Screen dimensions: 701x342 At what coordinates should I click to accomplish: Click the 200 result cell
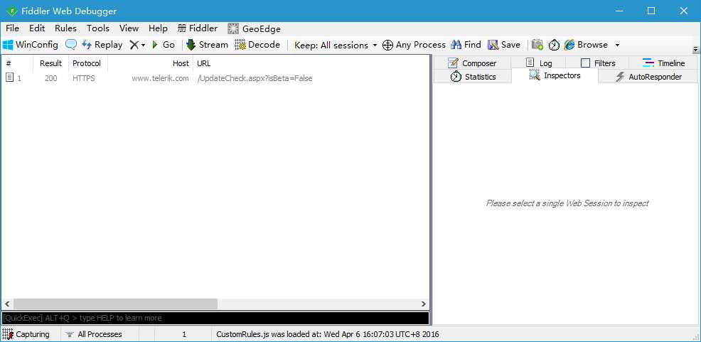point(51,78)
